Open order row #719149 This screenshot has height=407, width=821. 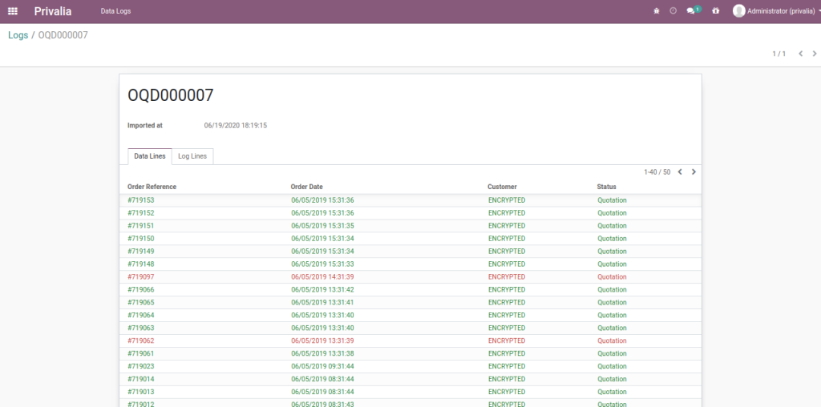(410, 252)
